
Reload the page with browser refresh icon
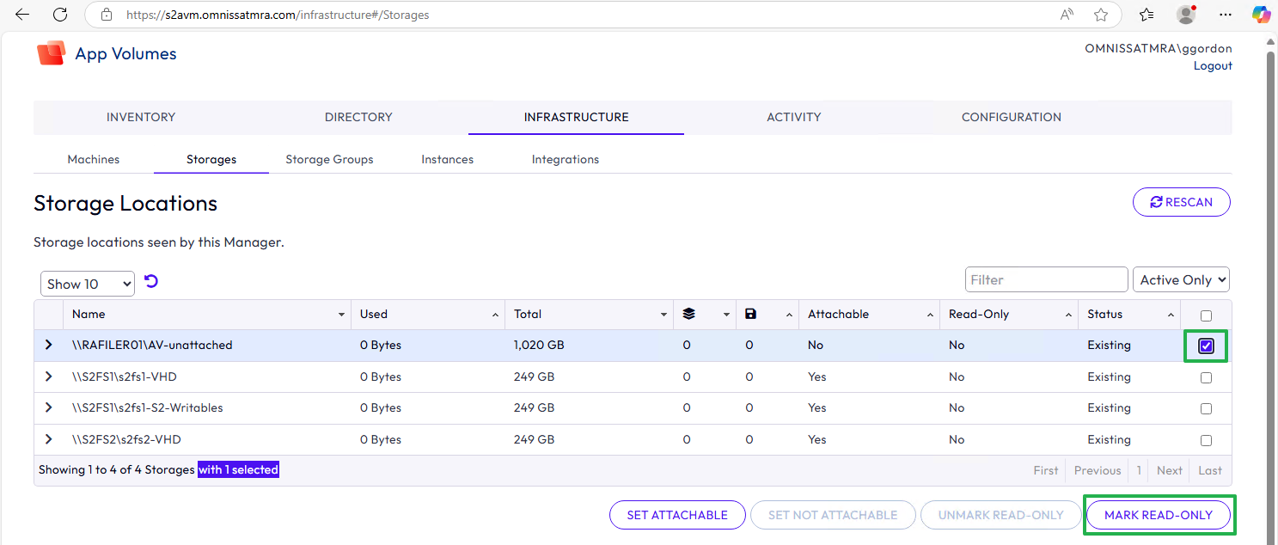[60, 15]
